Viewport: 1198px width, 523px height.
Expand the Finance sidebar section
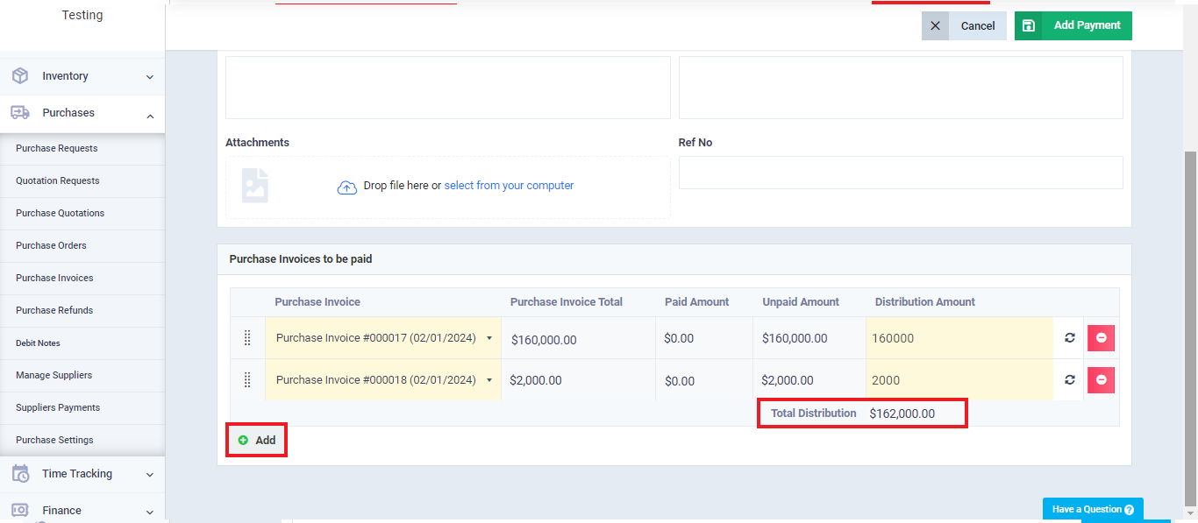click(x=150, y=512)
